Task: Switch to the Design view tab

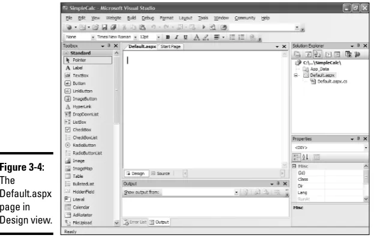Action: coord(136,174)
